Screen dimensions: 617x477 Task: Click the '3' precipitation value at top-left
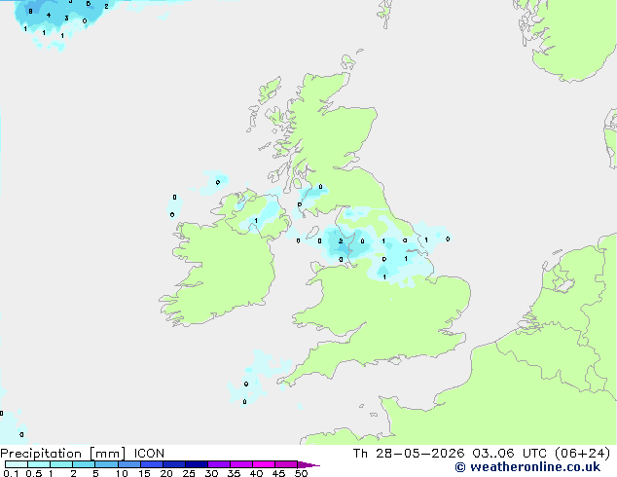tap(66, 18)
